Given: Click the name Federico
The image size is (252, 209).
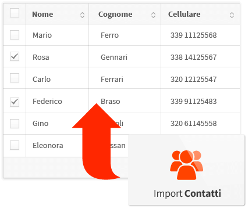Looking at the screenshot, I should click(47, 102).
